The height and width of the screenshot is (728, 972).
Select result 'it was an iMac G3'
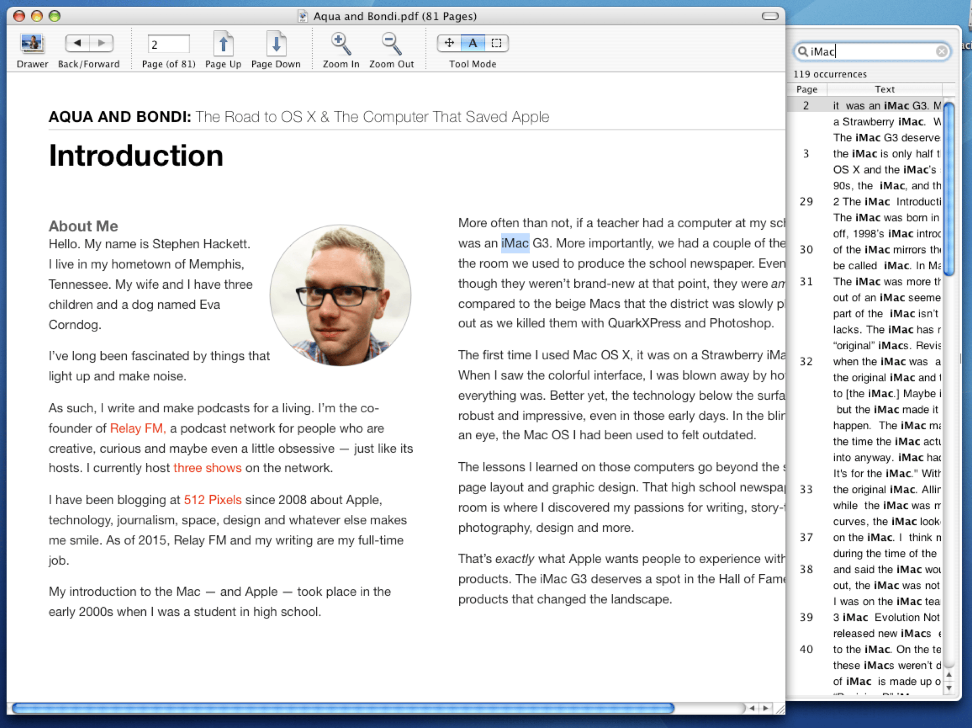[x=864, y=105]
